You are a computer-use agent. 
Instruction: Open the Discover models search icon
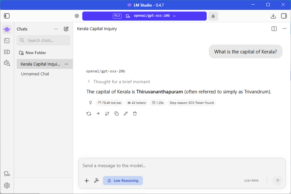tap(7, 63)
